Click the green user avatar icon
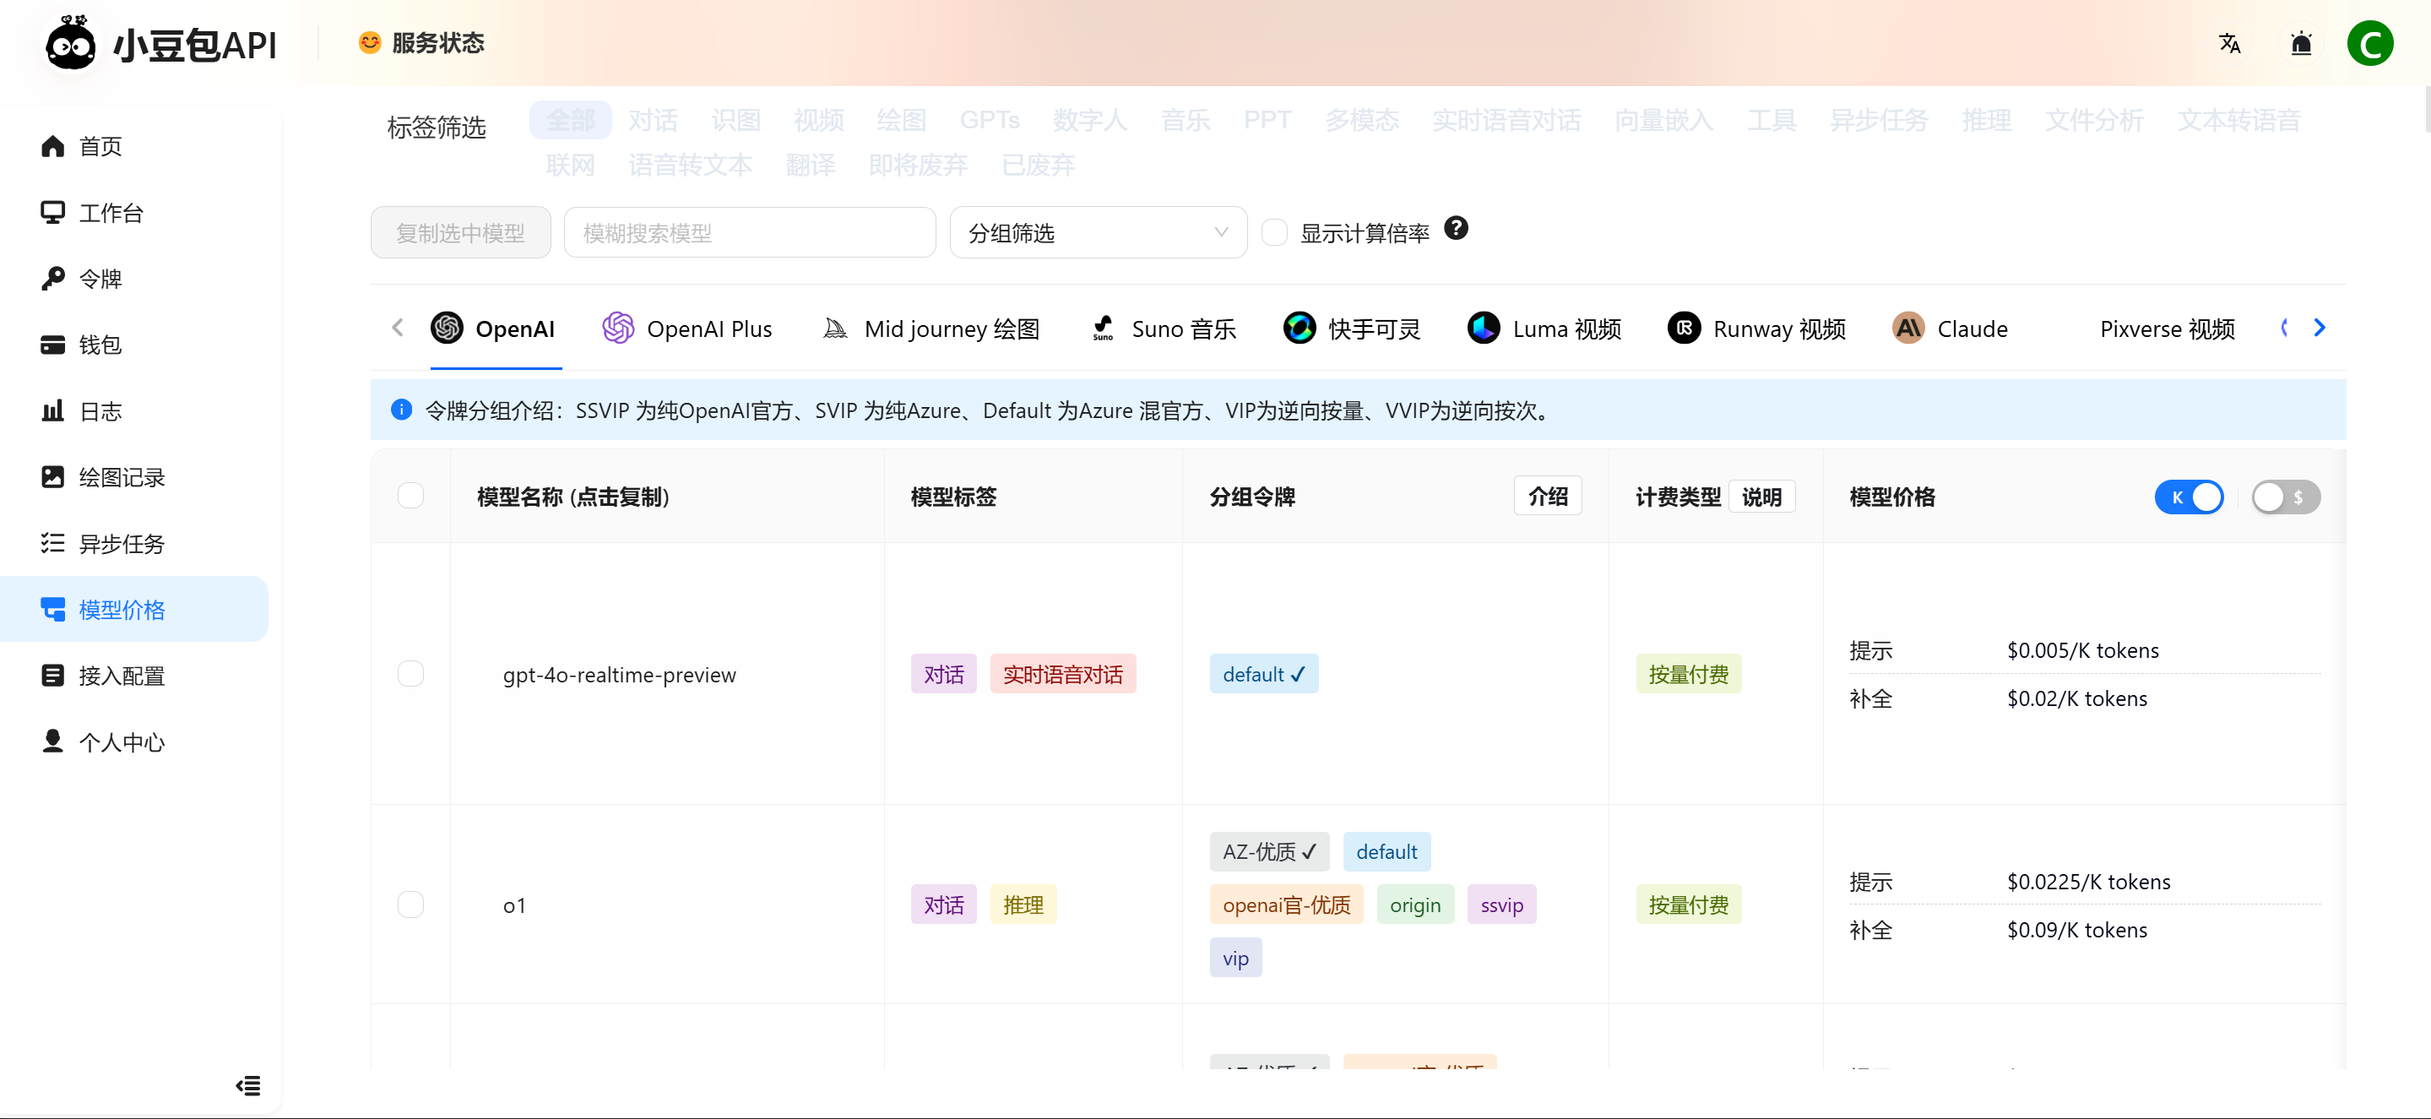Viewport: 2431px width, 1119px height. click(2369, 43)
